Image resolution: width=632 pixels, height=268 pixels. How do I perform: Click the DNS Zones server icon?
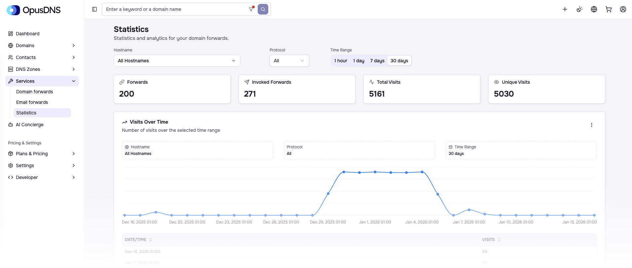11,69
